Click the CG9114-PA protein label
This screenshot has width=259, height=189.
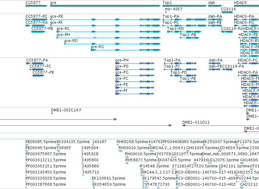(x=233, y=67)
